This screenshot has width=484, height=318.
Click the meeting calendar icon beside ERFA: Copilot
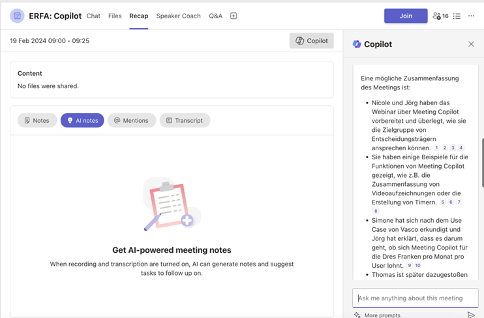[17, 16]
